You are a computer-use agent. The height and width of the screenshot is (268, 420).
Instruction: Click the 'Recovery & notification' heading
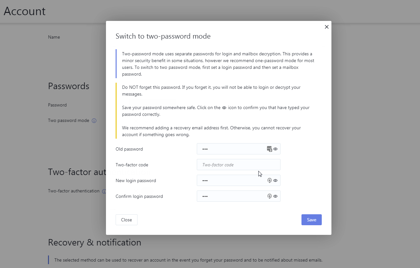95,242
